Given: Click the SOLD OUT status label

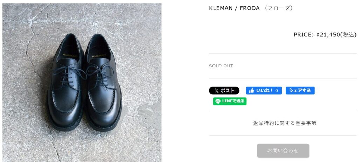Looking at the screenshot, I should tap(221, 66).
